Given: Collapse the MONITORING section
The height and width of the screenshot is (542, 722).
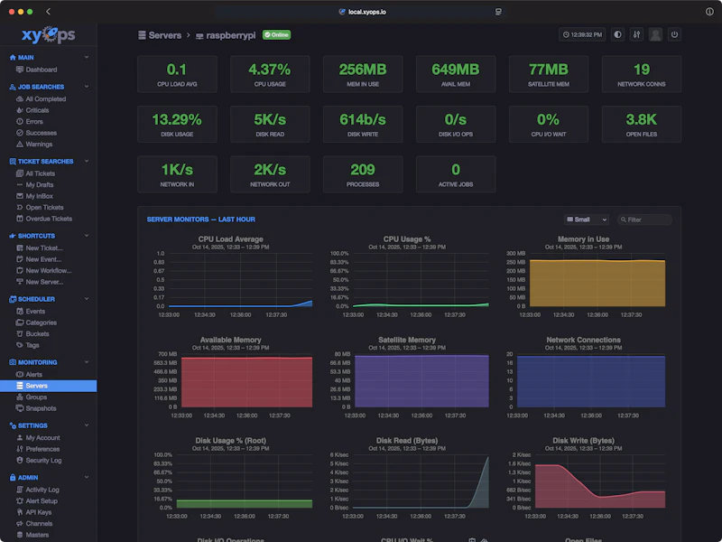Looking at the screenshot, I should [x=87, y=362].
